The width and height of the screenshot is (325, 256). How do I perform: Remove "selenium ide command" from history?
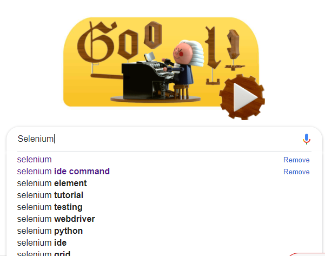[x=296, y=172]
